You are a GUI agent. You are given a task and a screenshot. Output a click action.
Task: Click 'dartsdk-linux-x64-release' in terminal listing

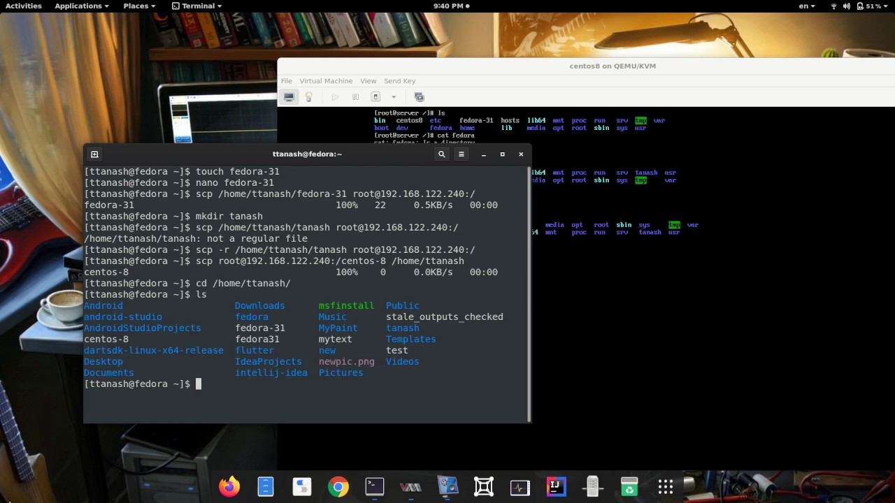[x=154, y=351]
